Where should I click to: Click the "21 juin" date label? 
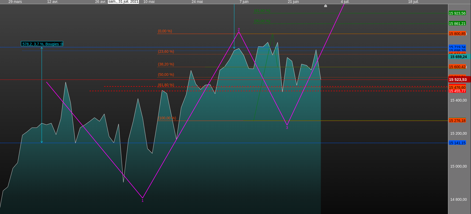pos(293,2)
